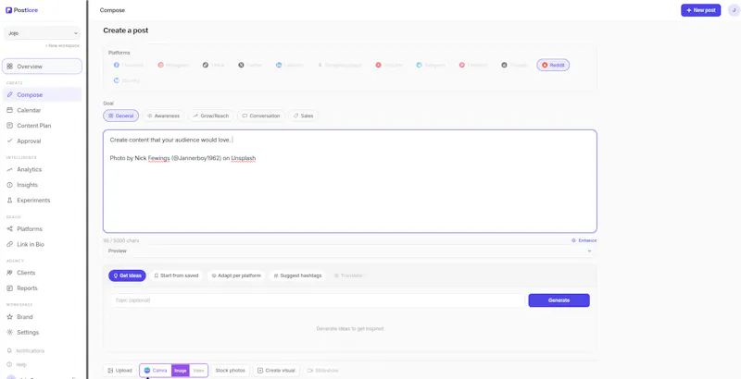Viewport: 741px width, 379px height.
Task: Switch to Adapt per platform tab
Action: click(x=236, y=275)
